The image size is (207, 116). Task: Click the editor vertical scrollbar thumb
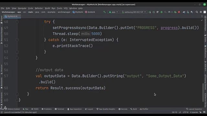pos(203,92)
